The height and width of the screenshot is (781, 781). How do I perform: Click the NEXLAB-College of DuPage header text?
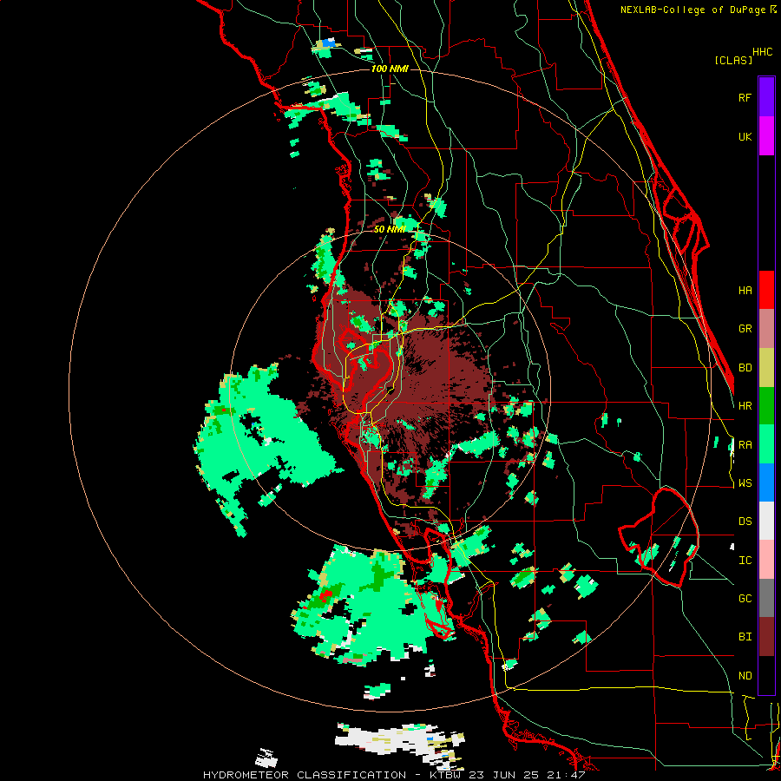coord(692,10)
